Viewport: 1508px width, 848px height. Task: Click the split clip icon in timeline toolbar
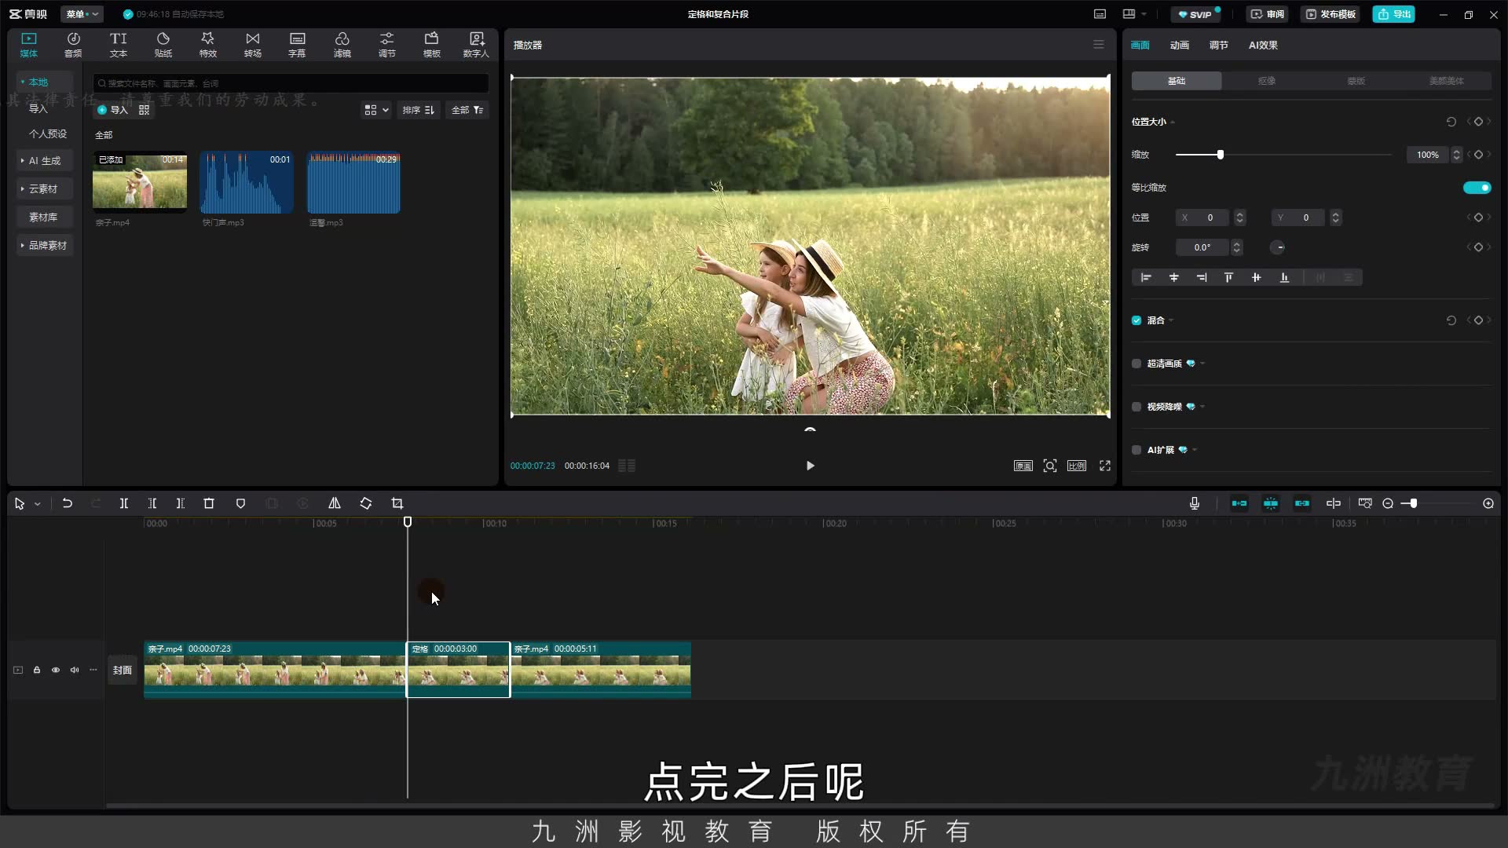click(124, 503)
